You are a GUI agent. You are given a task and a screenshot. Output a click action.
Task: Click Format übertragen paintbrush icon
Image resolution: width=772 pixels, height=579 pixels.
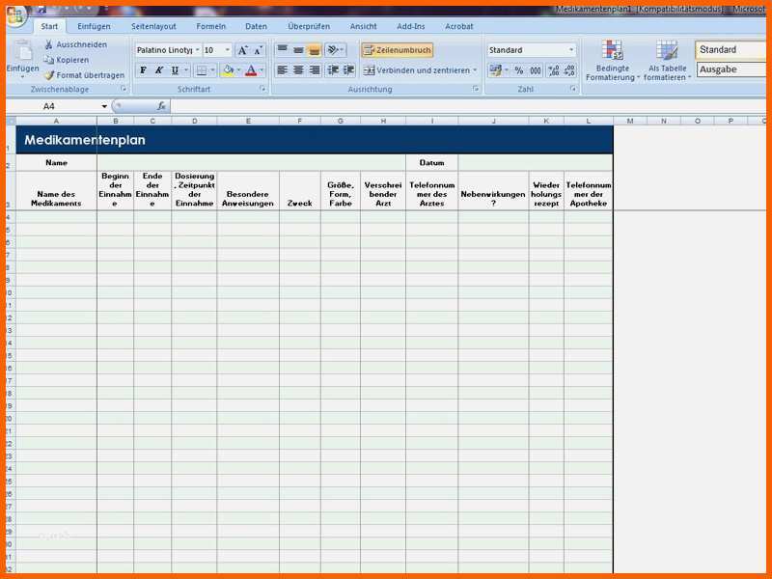49,75
